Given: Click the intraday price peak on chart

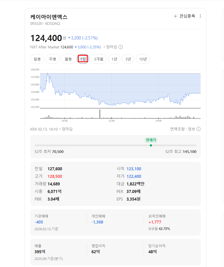Looking at the screenshot, I should 47,74.
